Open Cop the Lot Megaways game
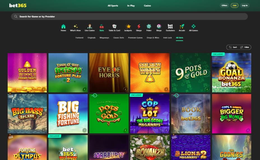The image size is (260, 160). 150,114
